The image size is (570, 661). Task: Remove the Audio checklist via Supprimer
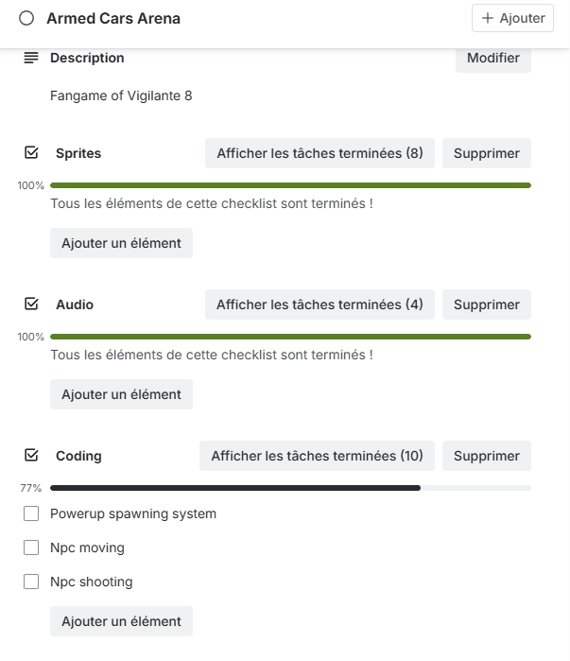pyautogui.click(x=487, y=304)
